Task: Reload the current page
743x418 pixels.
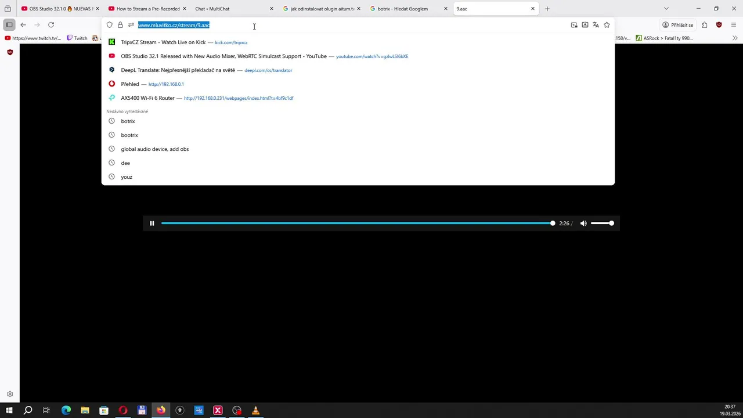Action: tap(51, 25)
